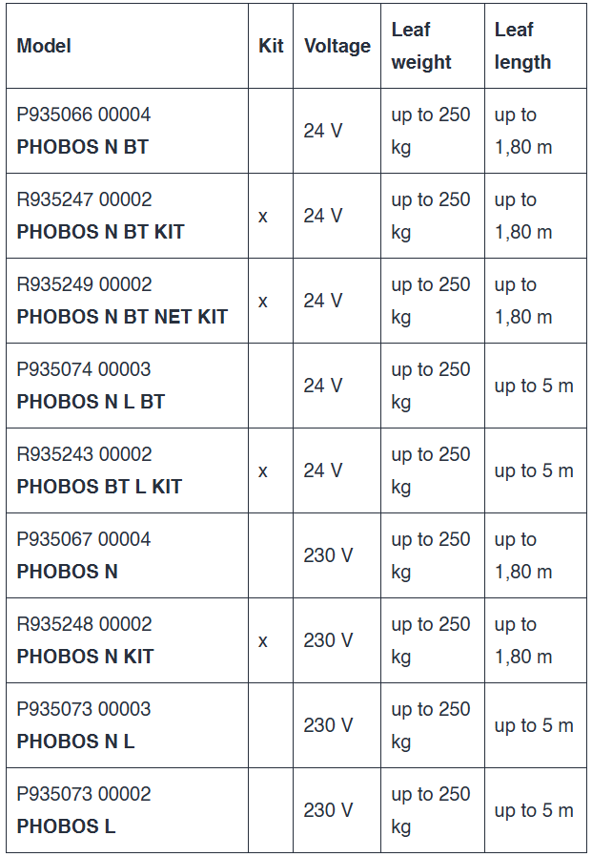Click the leaf length cell for PHOBOS N L

[534, 725]
